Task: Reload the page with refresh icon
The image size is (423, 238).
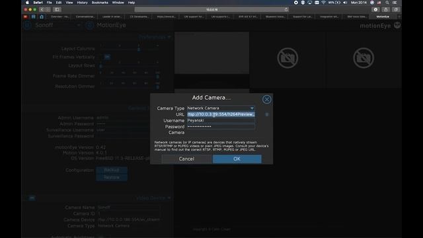Action: pos(286,9)
